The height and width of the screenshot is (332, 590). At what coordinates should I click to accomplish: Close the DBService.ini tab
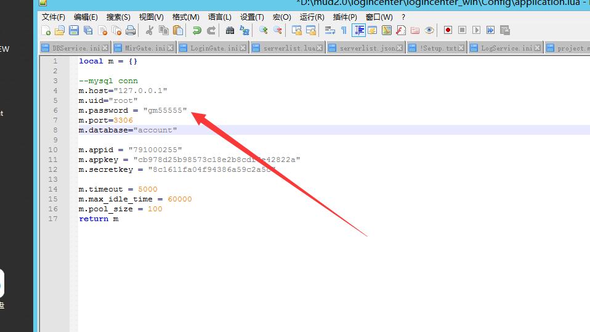coord(105,48)
